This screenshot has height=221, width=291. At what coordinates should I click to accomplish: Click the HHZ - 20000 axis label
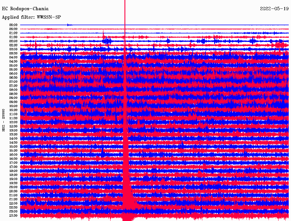point(3,120)
